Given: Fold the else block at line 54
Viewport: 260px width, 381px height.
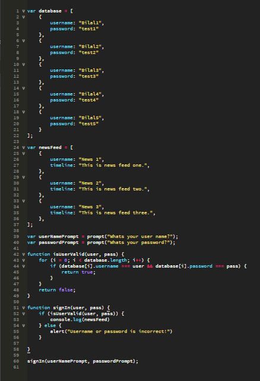Looking at the screenshot, I should point(24,326).
